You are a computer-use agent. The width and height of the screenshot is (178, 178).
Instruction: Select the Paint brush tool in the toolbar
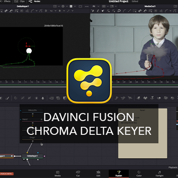[x=8, y=98]
